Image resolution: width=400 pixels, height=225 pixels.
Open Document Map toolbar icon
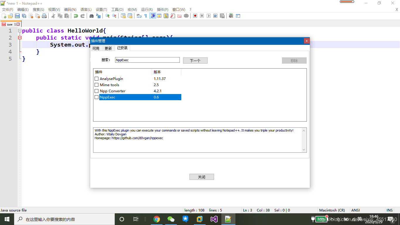point(166,16)
